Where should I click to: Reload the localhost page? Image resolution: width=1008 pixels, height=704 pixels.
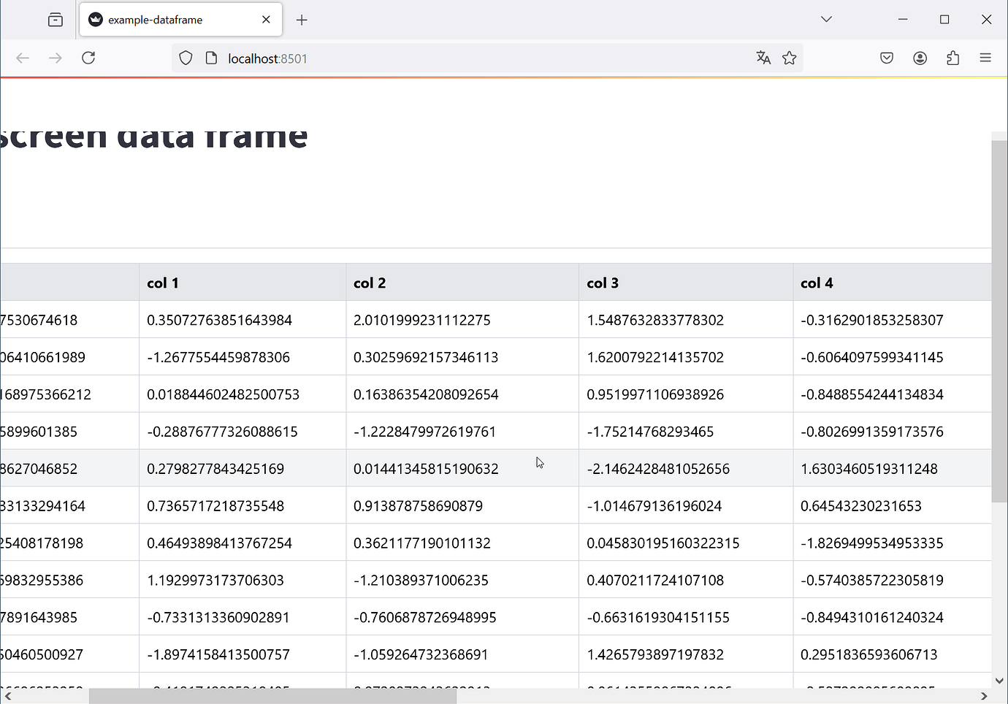click(x=88, y=58)
